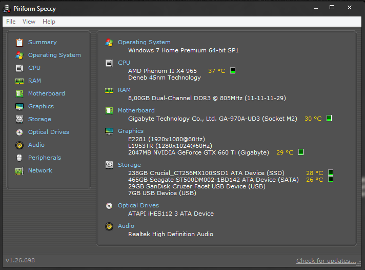Click the RAM icon in summary panel
Image resolution: width=365 pixels, height=270 pixels.
[109, 90]
